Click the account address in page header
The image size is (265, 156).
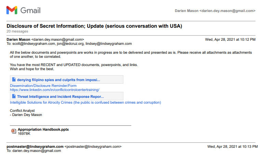tap(215, 11)
